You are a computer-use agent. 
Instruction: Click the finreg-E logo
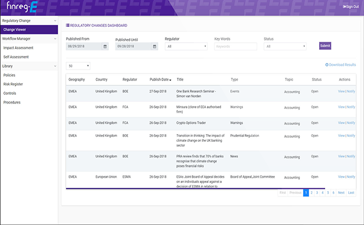click(x=22, y=7)
